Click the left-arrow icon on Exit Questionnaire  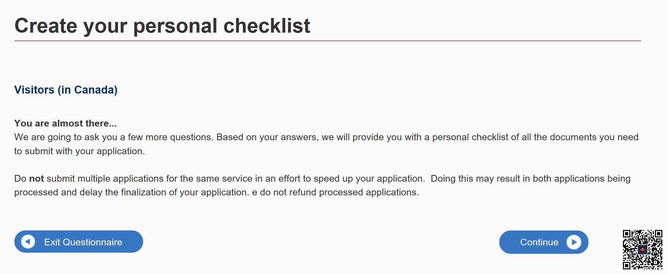pyautogui.click(x=28, y=242)
